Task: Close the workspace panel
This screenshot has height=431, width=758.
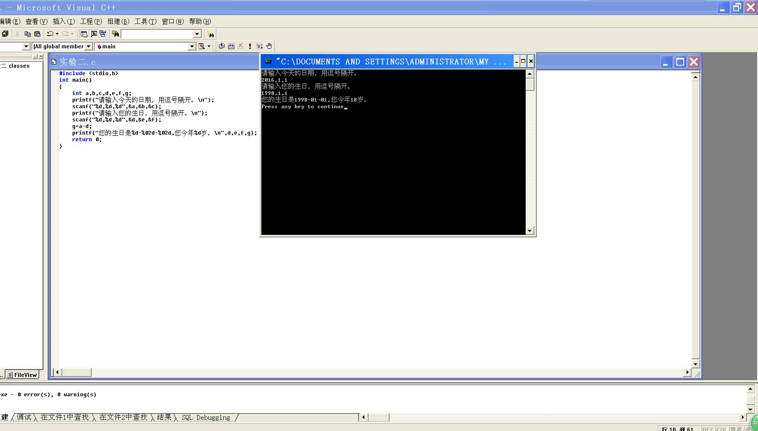Action: click(41, 57)
